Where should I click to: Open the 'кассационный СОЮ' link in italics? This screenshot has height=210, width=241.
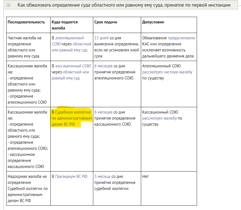click(73, 66)
